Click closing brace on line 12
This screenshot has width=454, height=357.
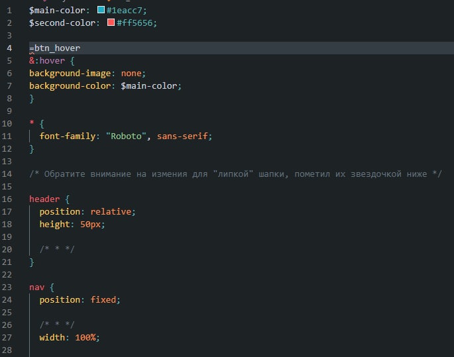tap(32, 149)
